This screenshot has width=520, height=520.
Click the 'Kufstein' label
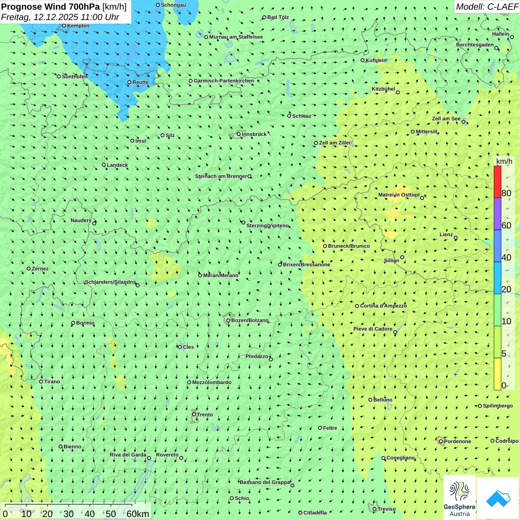(x=376, y=60)
